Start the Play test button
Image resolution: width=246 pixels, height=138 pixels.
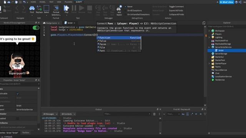click(x=66, y=8)
